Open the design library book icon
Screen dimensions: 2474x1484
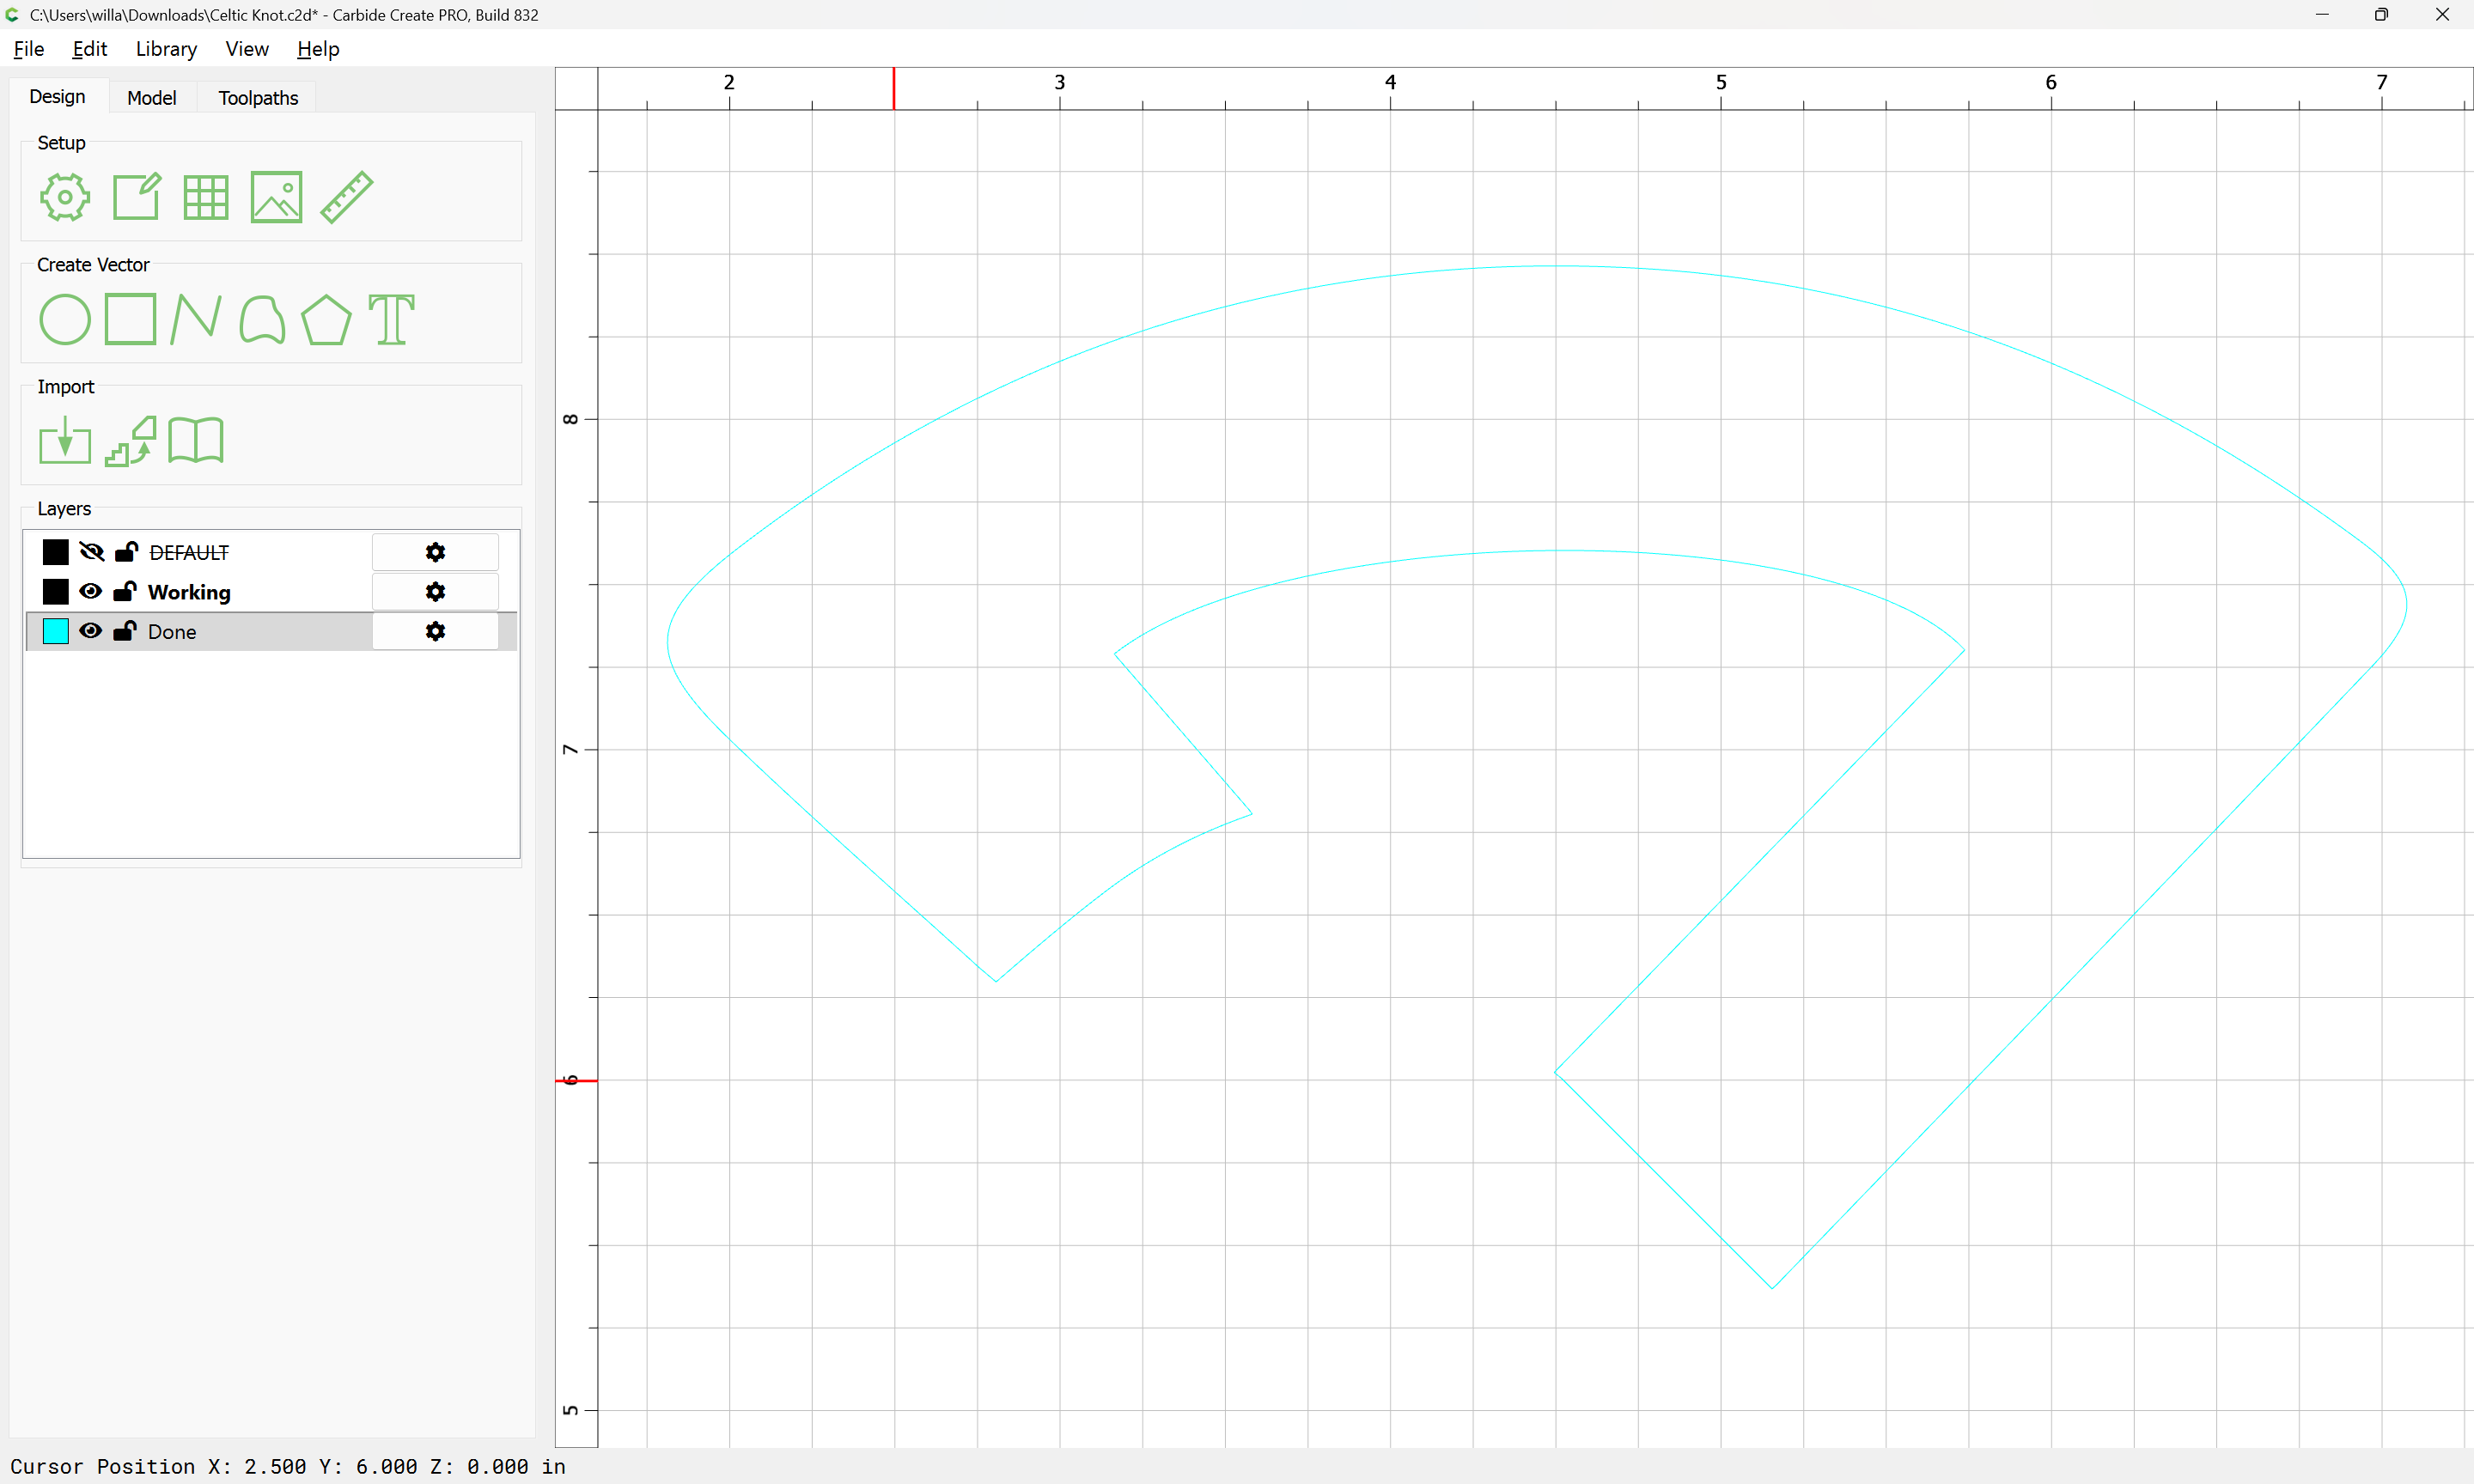pyautogui.click(x=196, y=441)
